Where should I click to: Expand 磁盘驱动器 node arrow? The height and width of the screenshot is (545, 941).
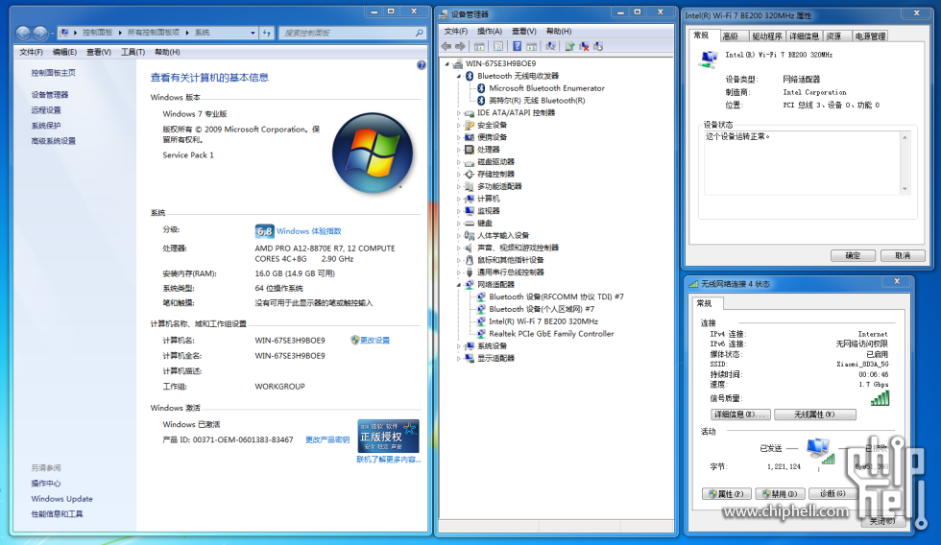459,162
